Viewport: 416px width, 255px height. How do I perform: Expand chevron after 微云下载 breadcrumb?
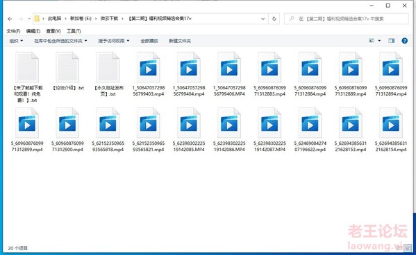tap(122, 19)
